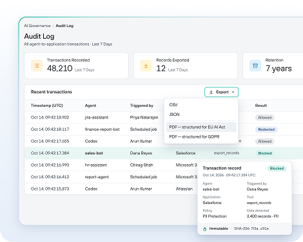Select CSV export format
Viewport: 303px width, 242px height.
[201, 105]
